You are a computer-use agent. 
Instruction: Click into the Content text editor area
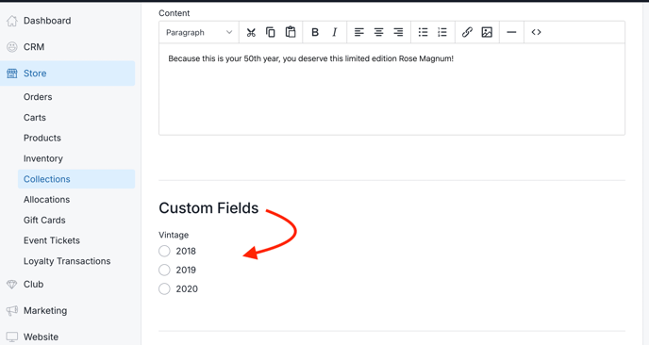(x=391, y=90)
